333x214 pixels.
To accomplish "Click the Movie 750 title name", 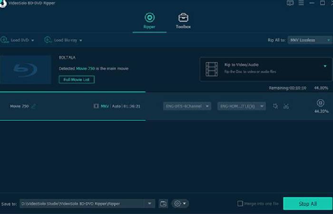I will [20, 106].
